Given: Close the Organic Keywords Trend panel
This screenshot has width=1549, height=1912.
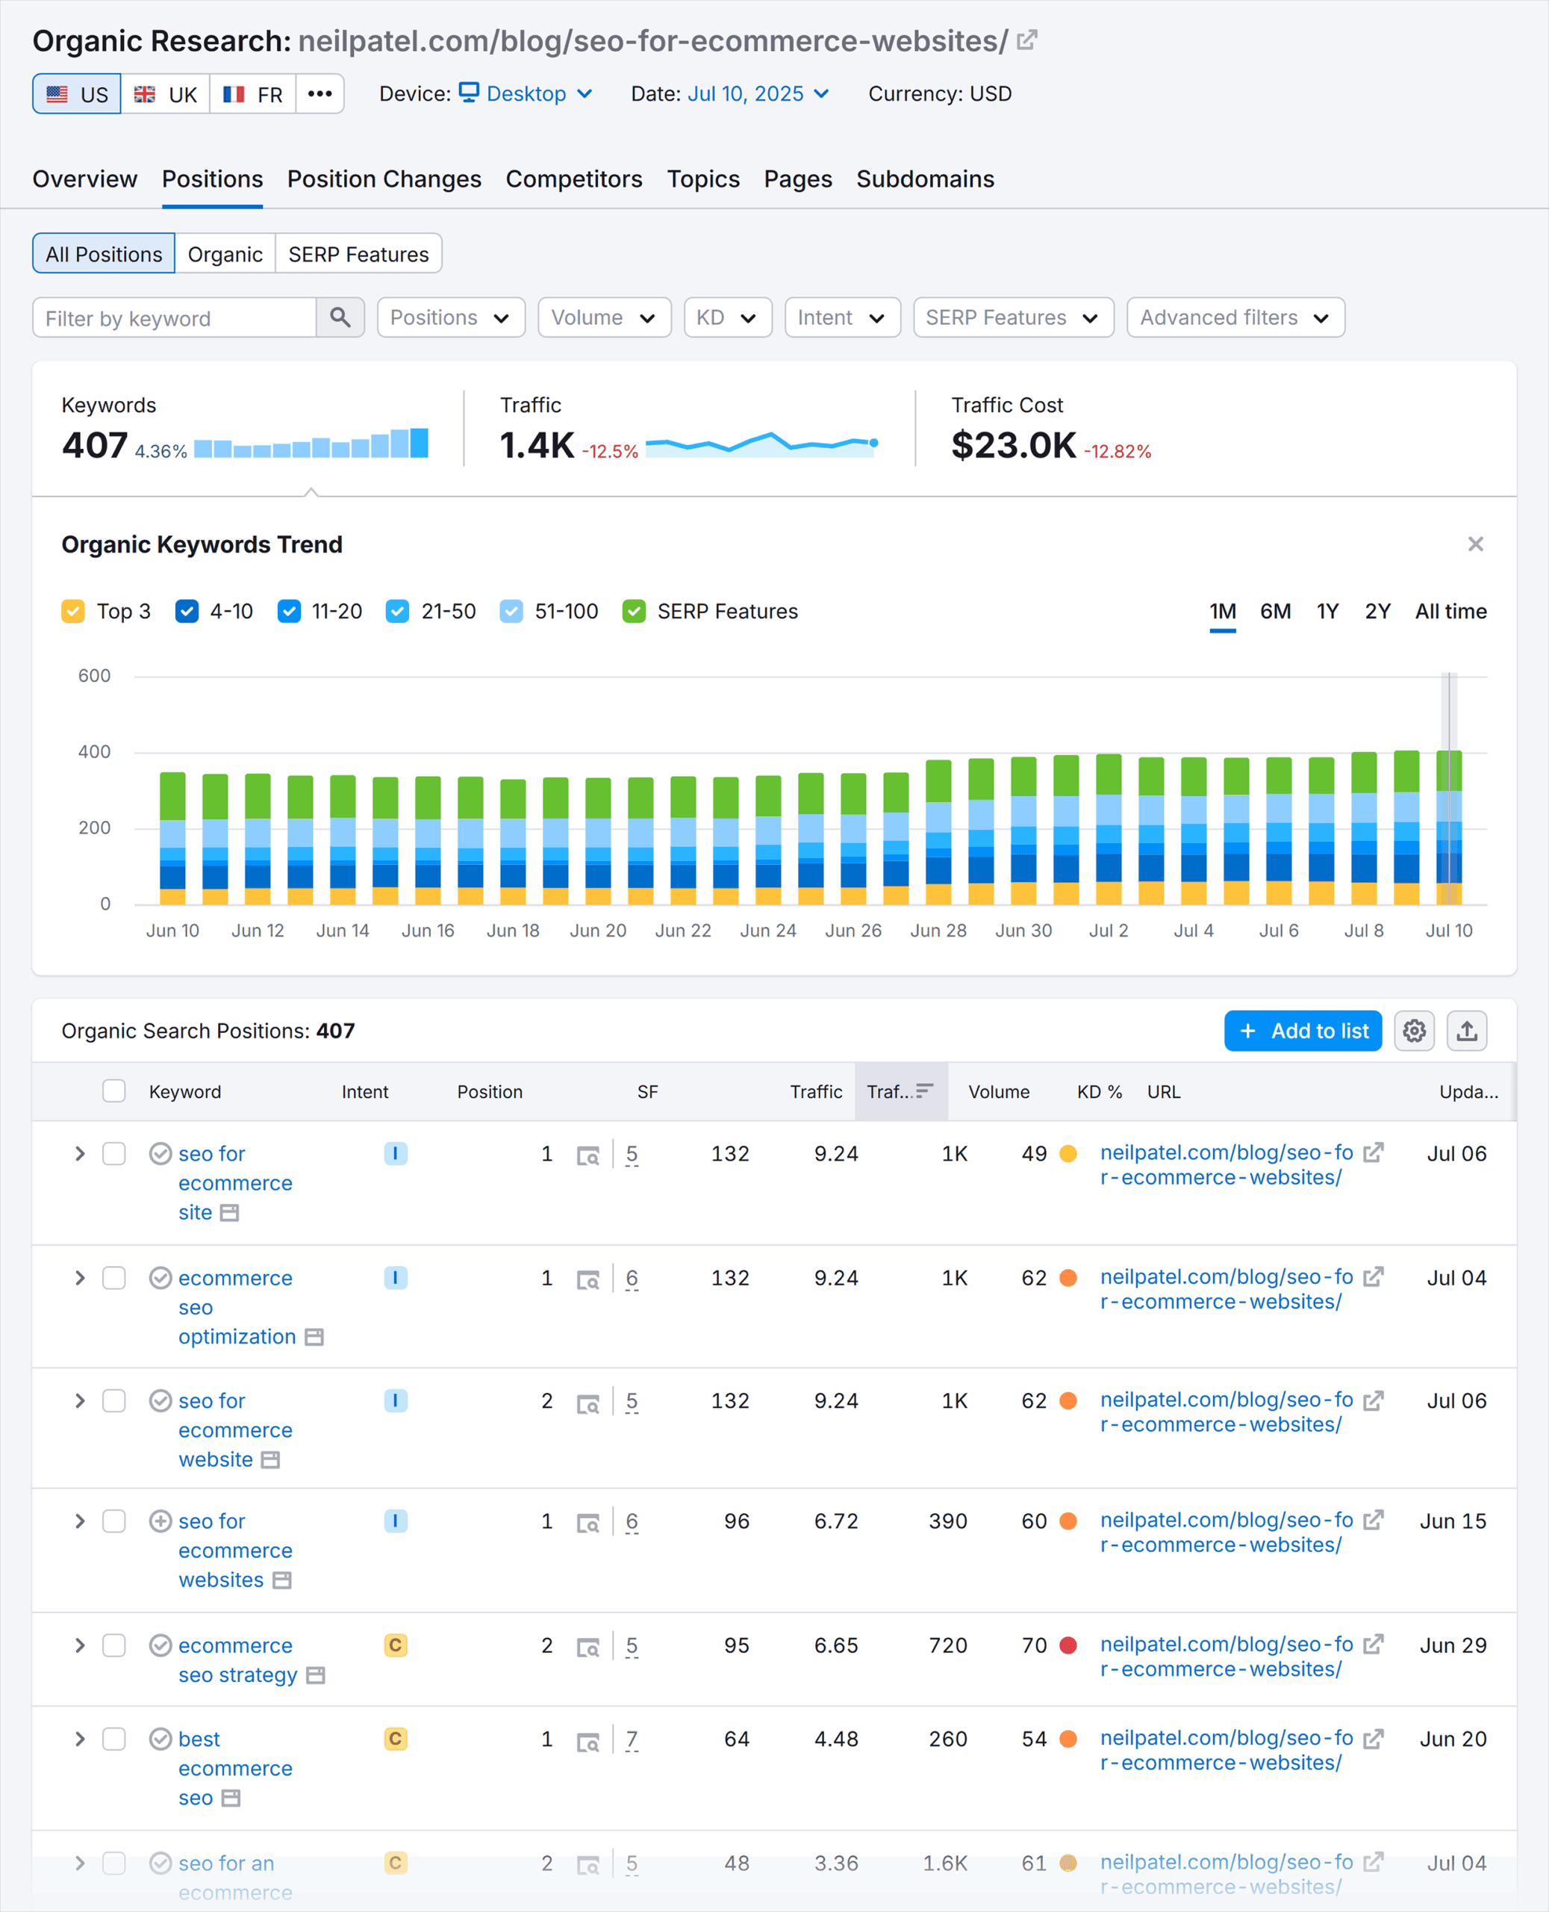Looking at the screenshot, I should [x=1476, y=544].
